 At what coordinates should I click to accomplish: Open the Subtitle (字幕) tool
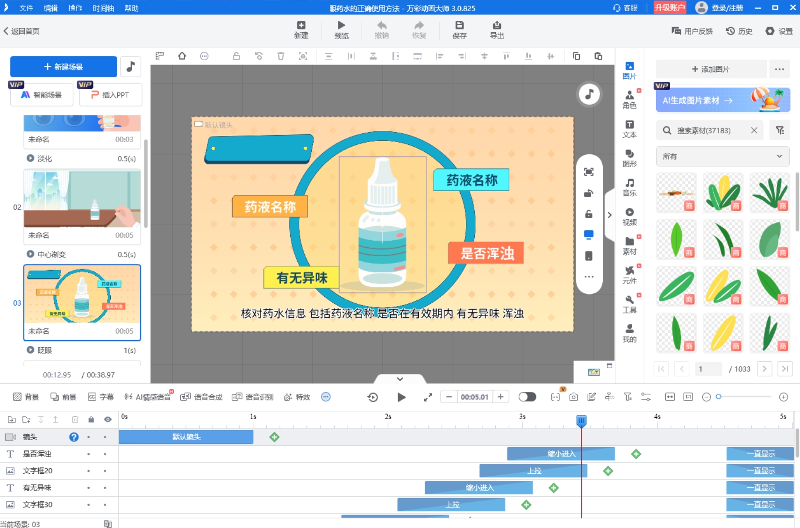(101, 397)
